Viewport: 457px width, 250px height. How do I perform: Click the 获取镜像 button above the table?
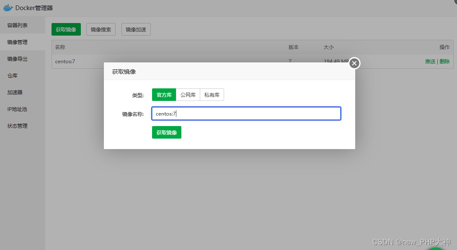(66, 29)
